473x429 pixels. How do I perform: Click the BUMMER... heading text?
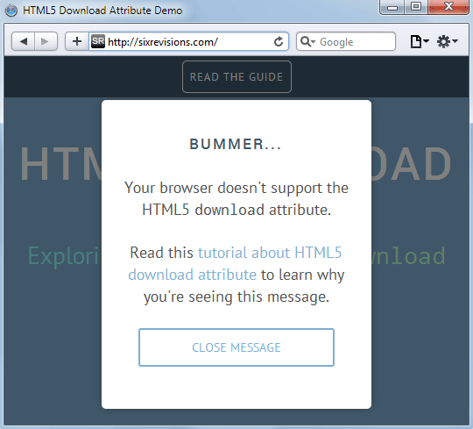236,144
